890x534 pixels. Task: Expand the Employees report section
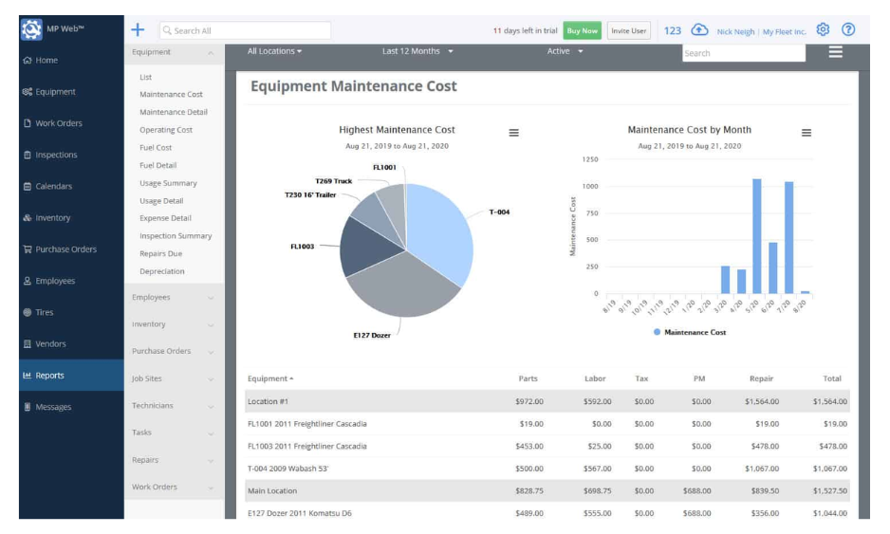pos(174,298)
